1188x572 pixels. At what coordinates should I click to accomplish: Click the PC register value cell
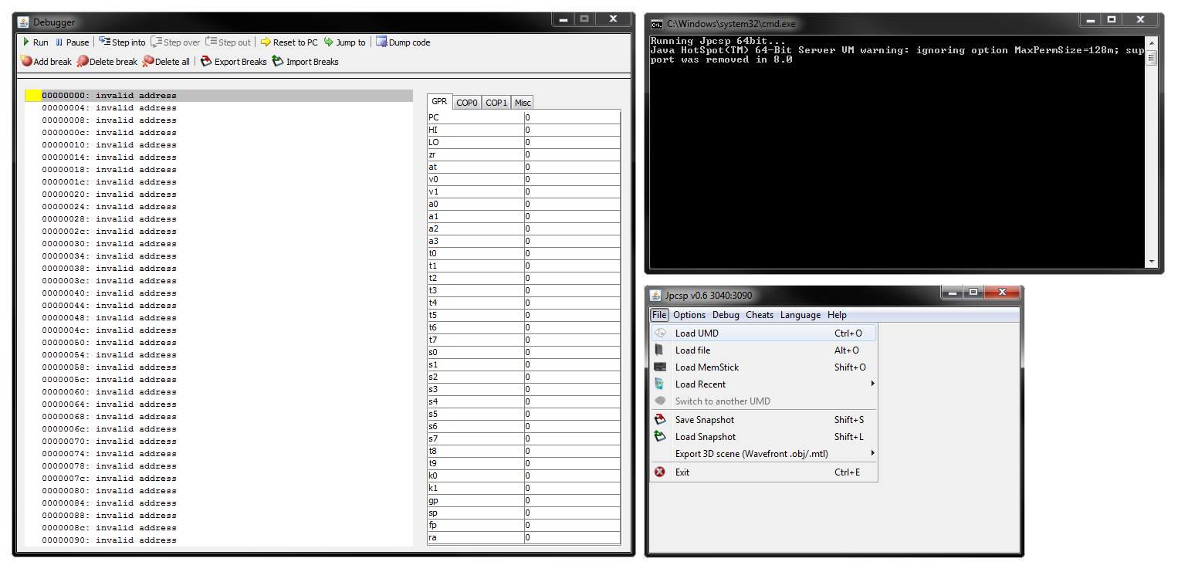tap(572, 117)
